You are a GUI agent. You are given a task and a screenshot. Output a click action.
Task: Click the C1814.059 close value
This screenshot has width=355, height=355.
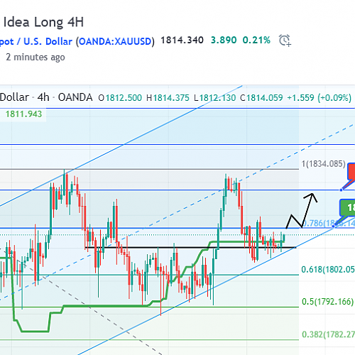pos(261,98)
